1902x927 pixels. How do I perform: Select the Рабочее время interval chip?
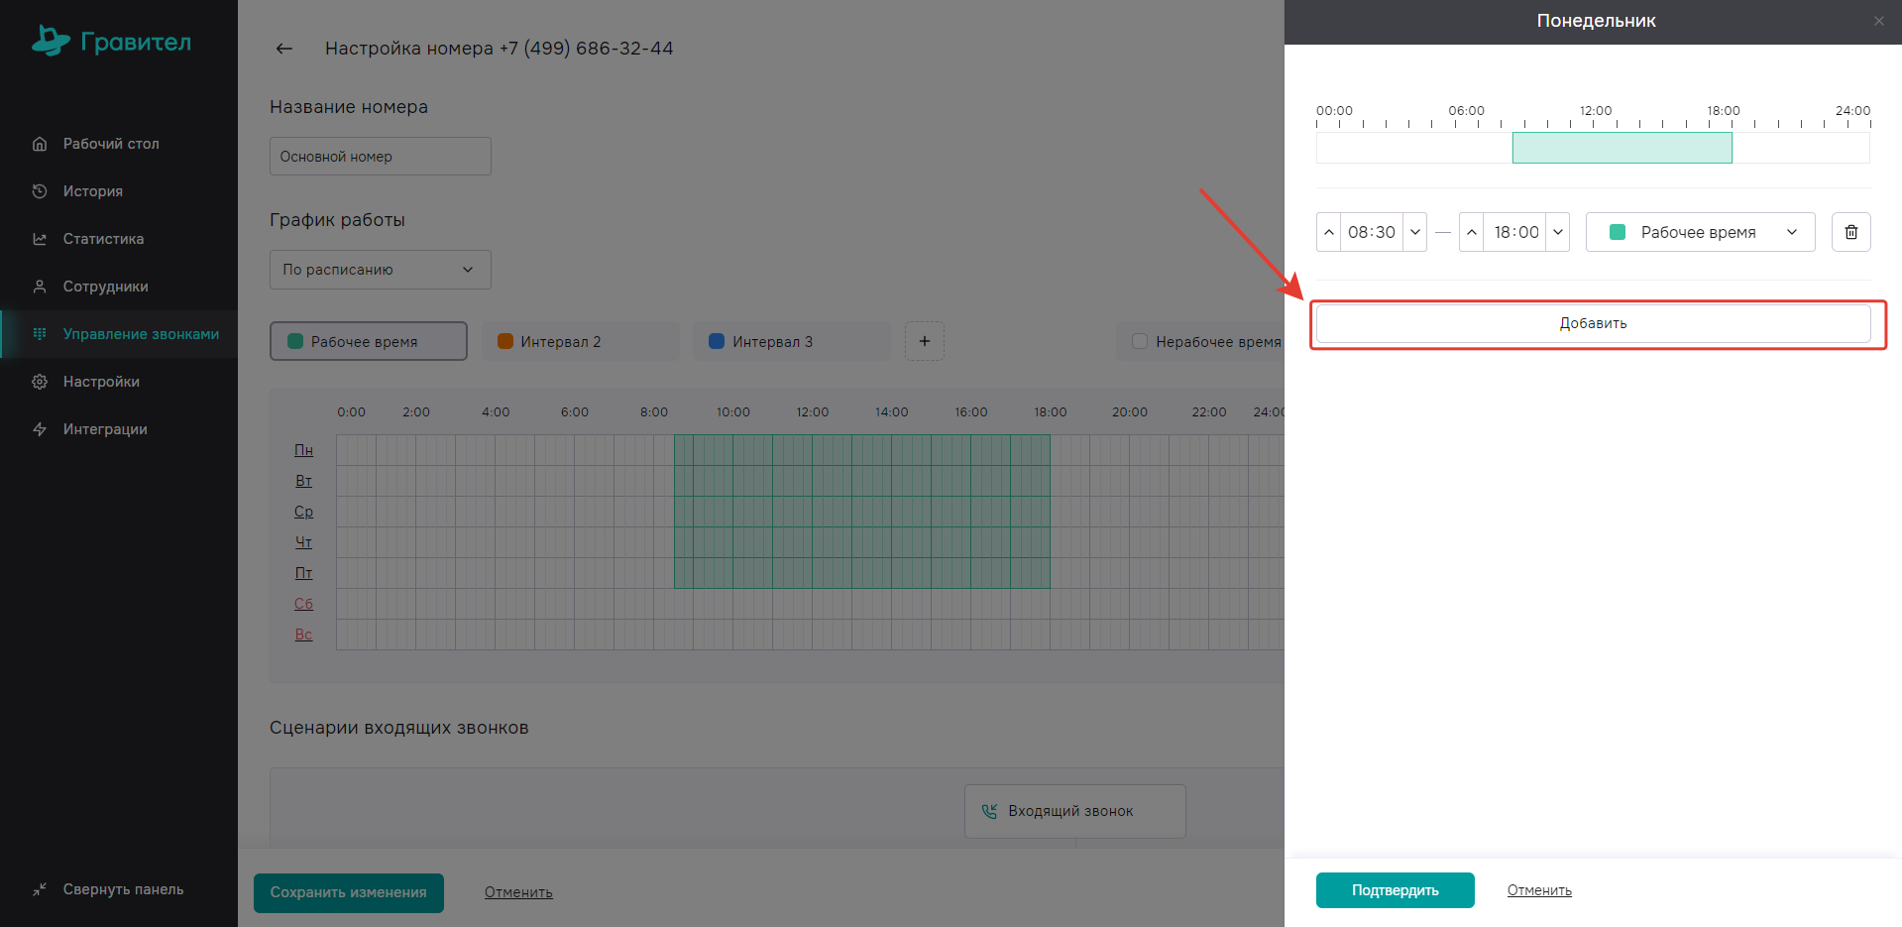(x=368, y=341)
